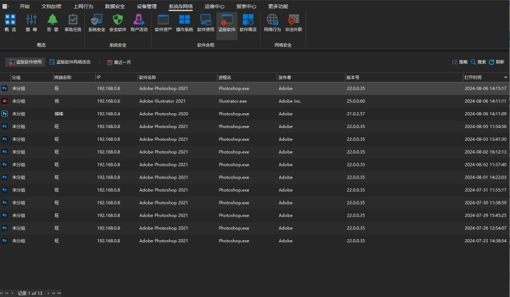Switch to 盗版软件网络活动 view
This screenshot has width=510, height=297.
70,62
